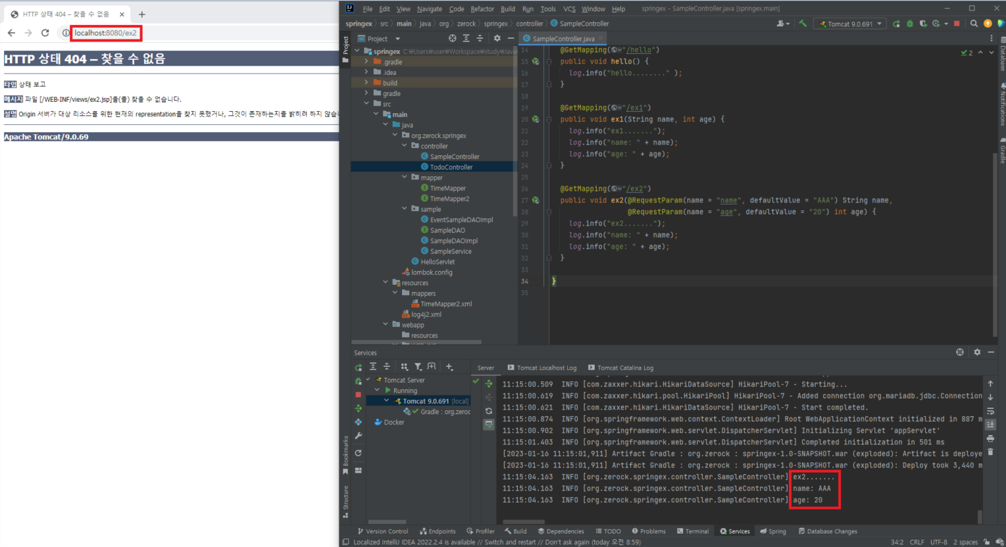
Task: Collapse the controller package node
Action: [x=404, y=146]
